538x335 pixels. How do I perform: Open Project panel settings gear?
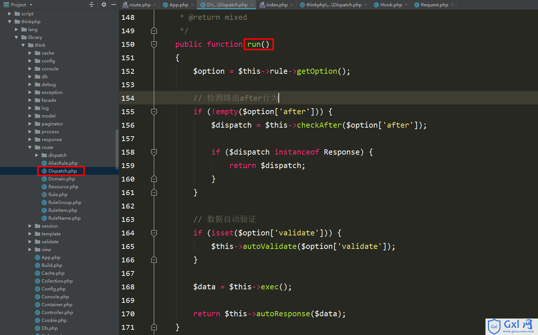tap(104, 4)
